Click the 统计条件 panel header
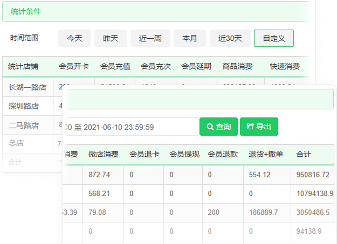Image resolution: width=337 pixels, height=244 pixels. (25, 11)
